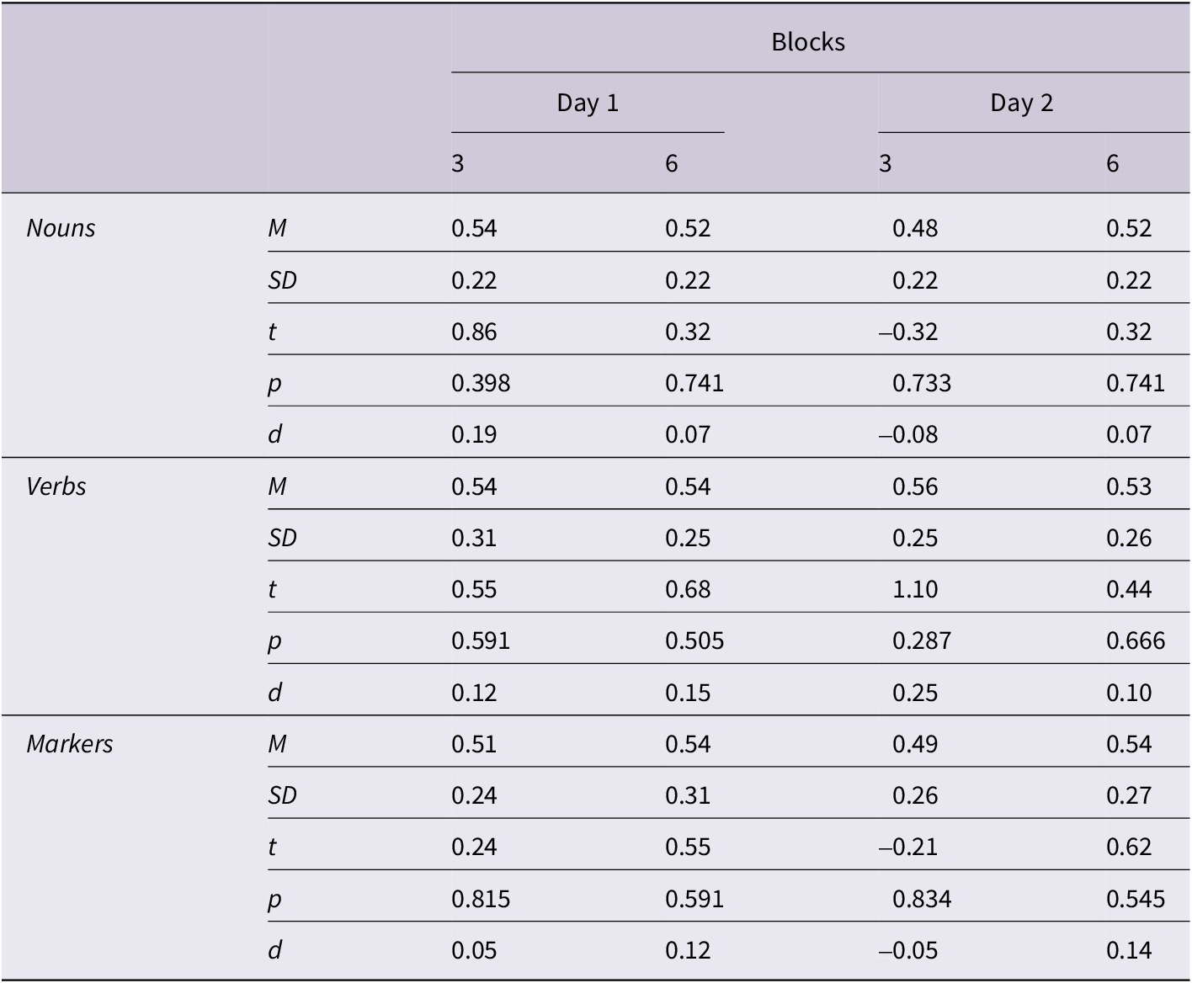1192x983 pixels.
Task: Click Nouns t value –0.32
Action: click(x=908, y=332)
